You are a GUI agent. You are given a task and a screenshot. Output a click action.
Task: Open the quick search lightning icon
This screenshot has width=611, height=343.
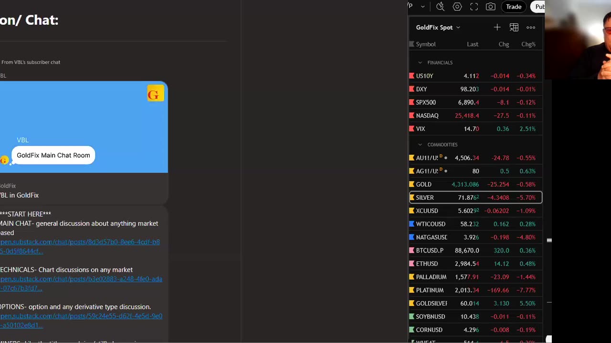pyautogui.click(x=440, y=7)
